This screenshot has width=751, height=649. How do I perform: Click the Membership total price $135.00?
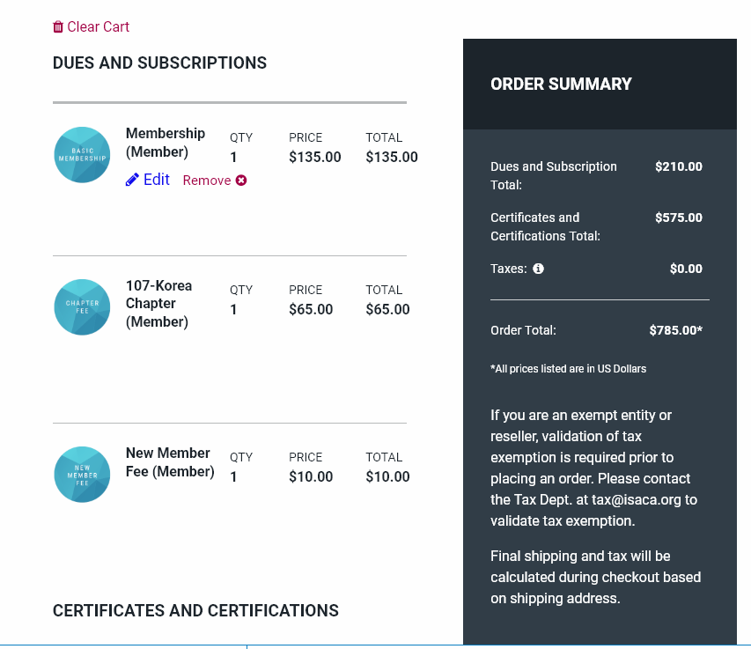click(x=391, y=158)
